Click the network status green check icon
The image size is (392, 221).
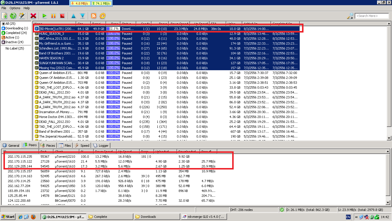click(282, 210)
